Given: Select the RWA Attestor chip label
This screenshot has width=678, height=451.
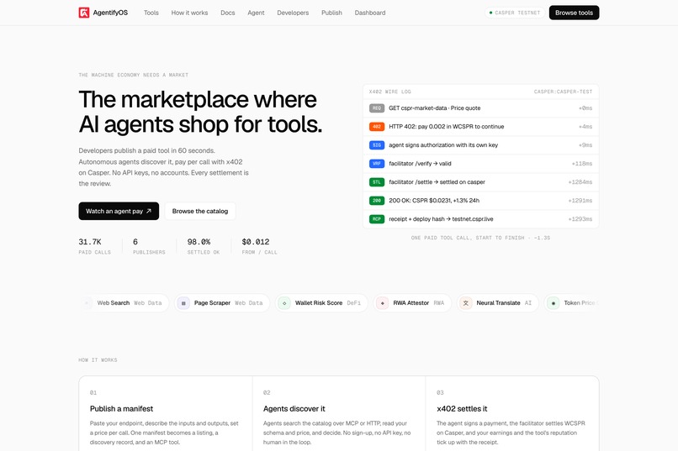Looking at the screenshot, I should 411,303.
